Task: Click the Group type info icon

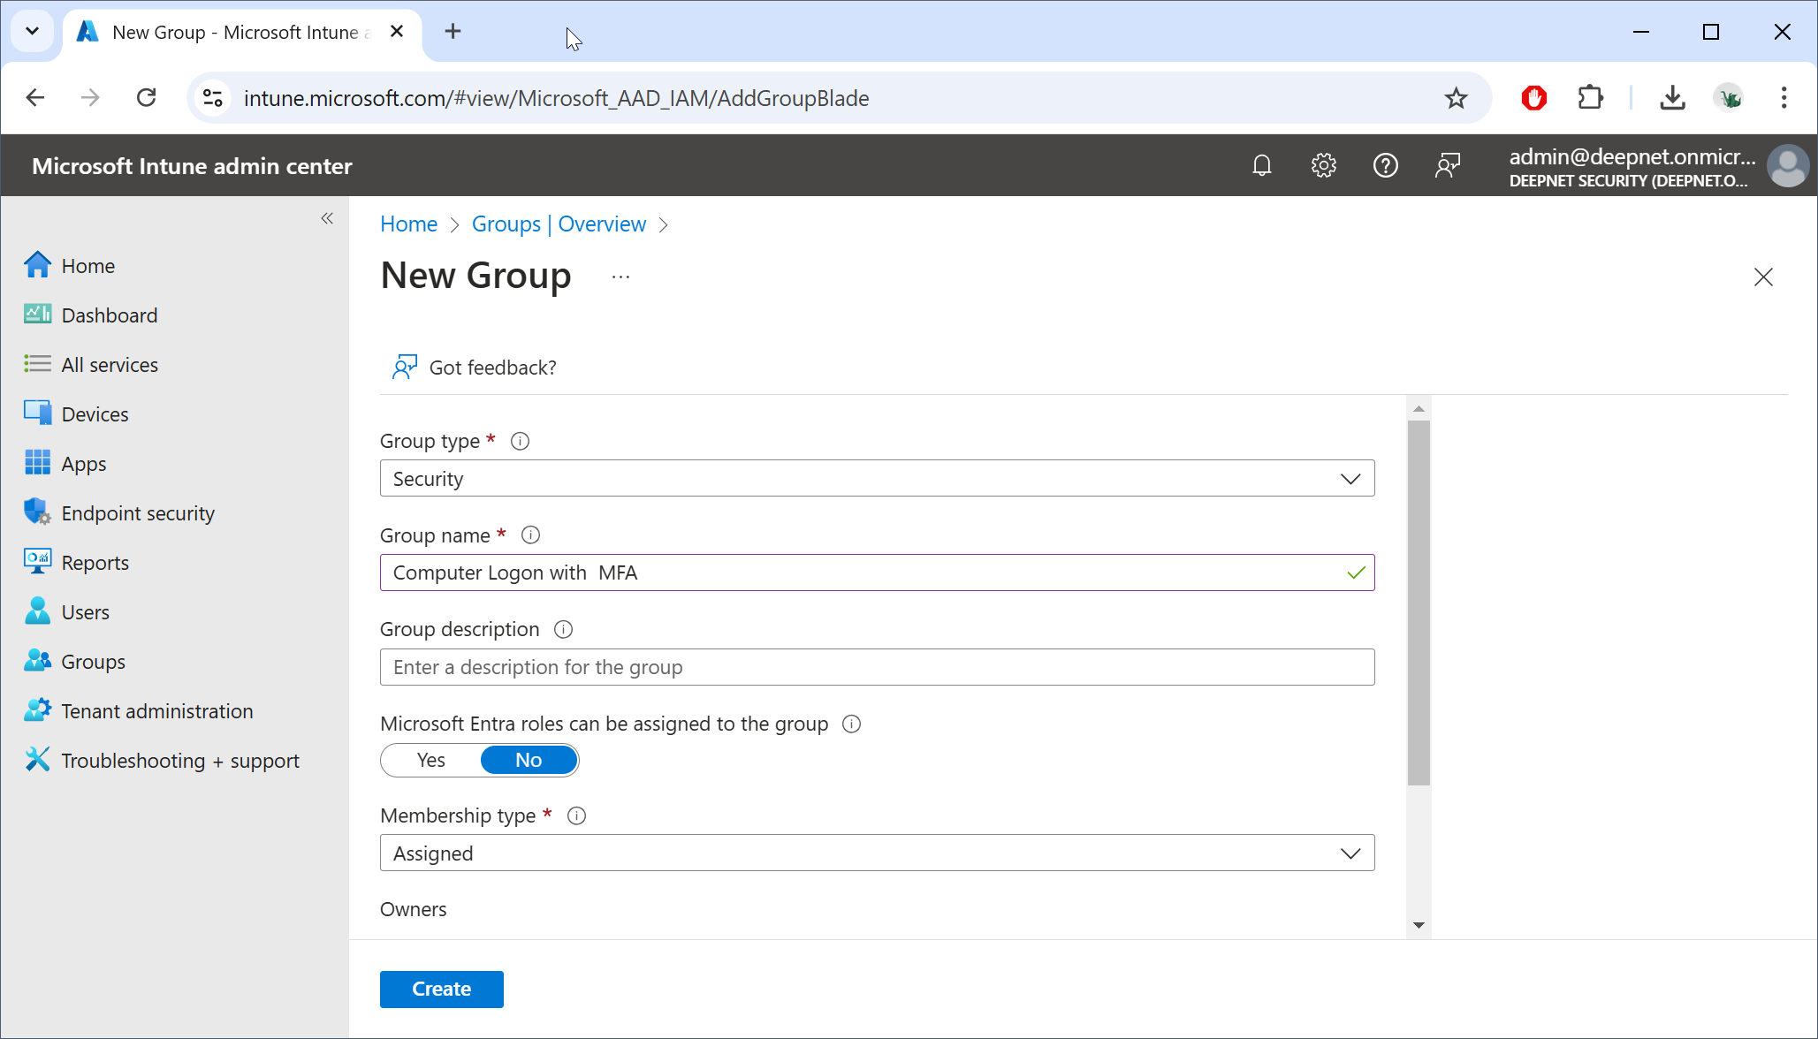Action: (520, 441)
